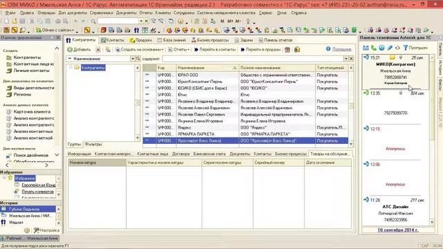Click the golden padlock icon in Контрагенты toolbar
This screenshot has width=443, height=249.
pos(297,49)
